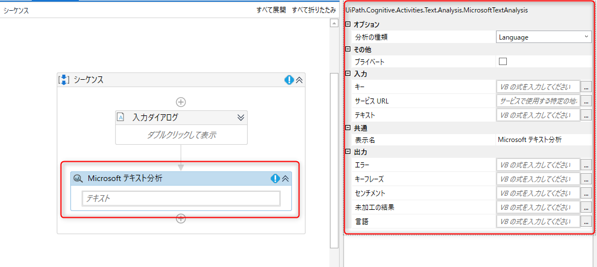
Task: Open expression editor for 言語
Action: click(x=586, y=221)
